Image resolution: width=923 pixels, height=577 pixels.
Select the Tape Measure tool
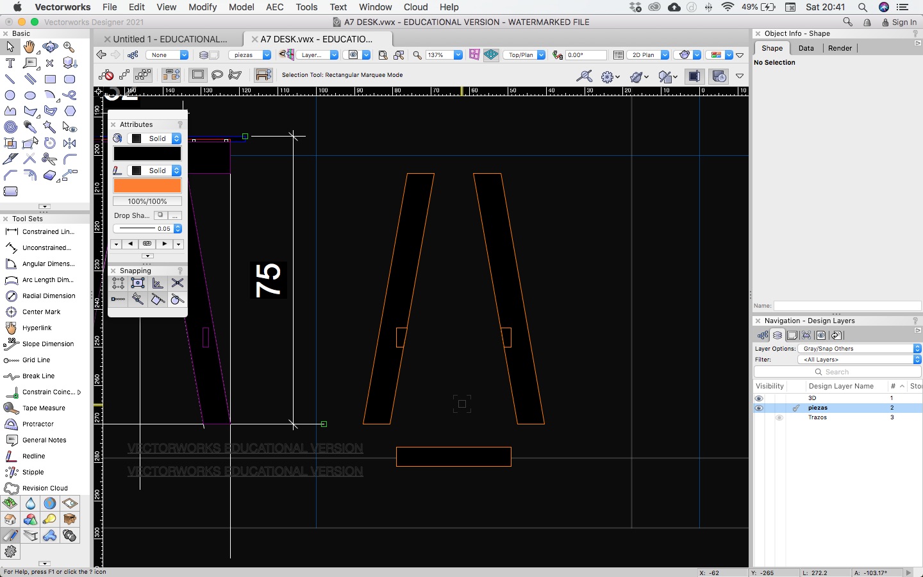point(45,408)
